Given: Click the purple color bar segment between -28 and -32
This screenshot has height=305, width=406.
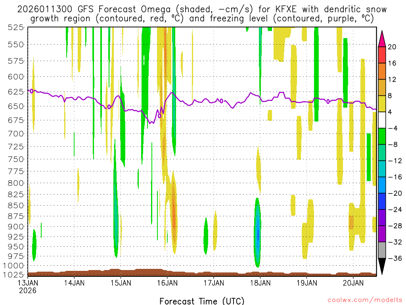Looking at the screenshot, I should (x=382, y=234).
